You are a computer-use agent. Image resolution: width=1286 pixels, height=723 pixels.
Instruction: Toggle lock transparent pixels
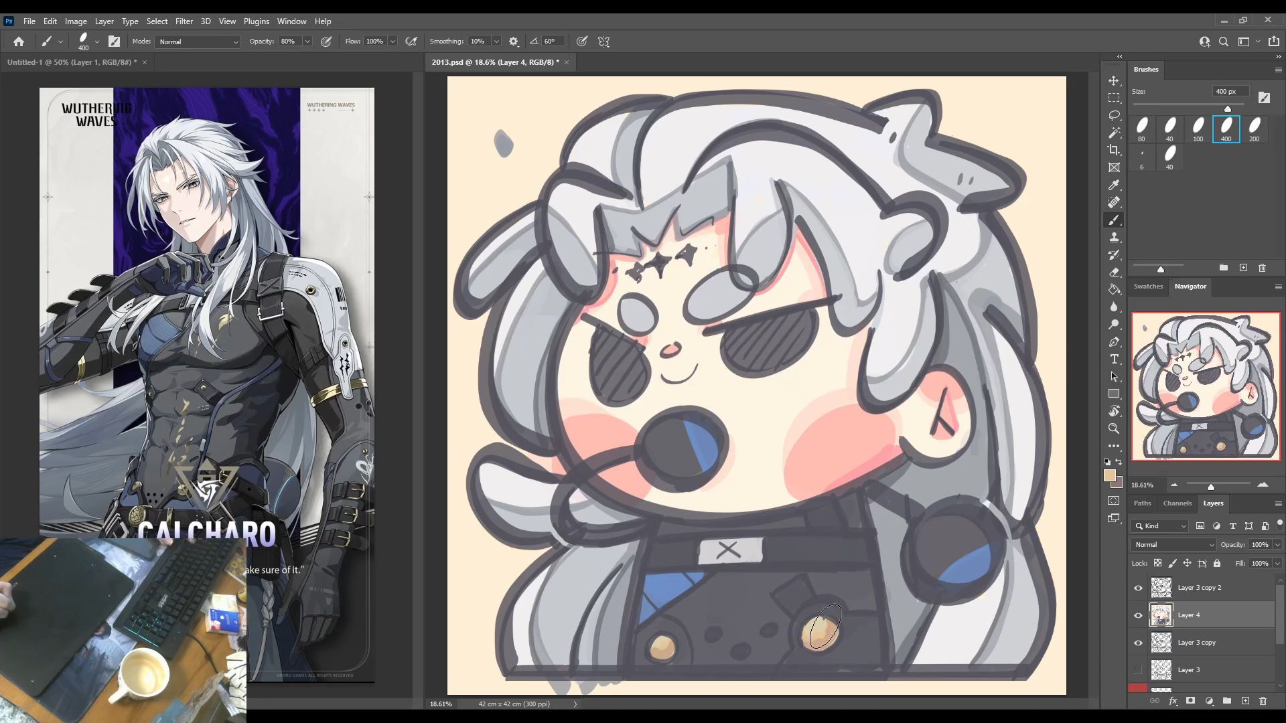point(1157,563)
